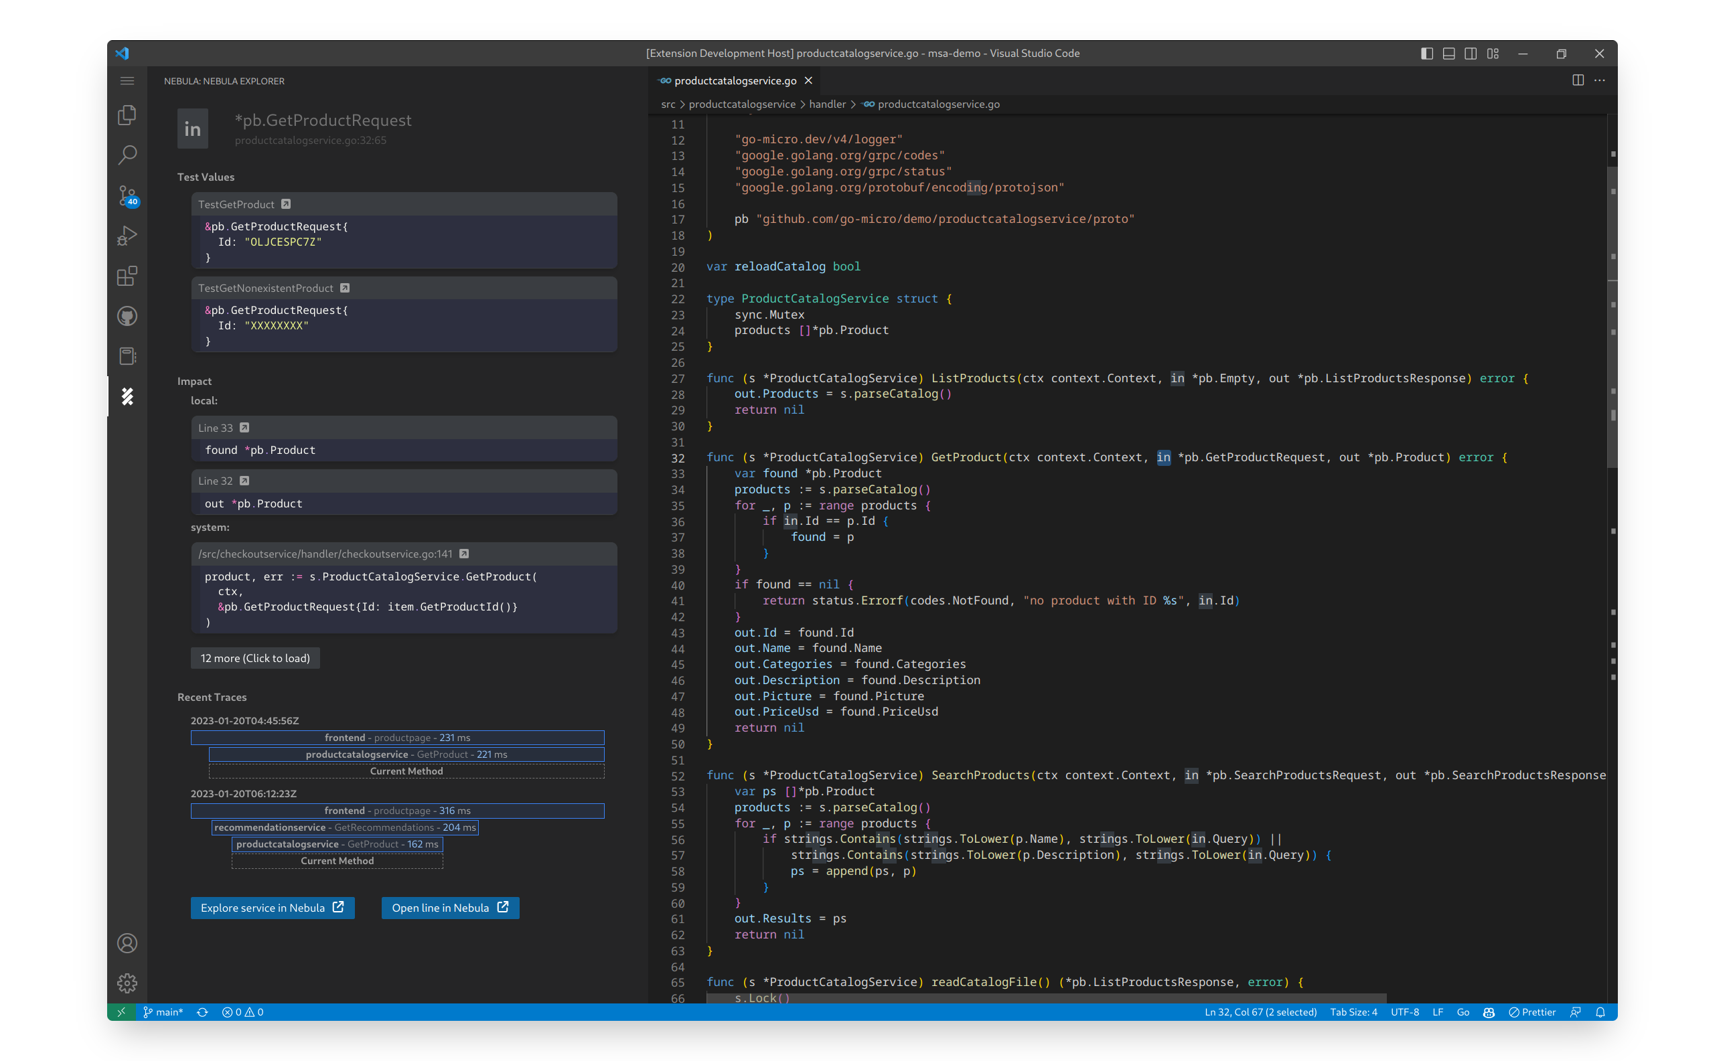The height and width of the screenshot is (1061, 1725).
Task: Click Explore service in Nebula button
Action: point(273,907)
